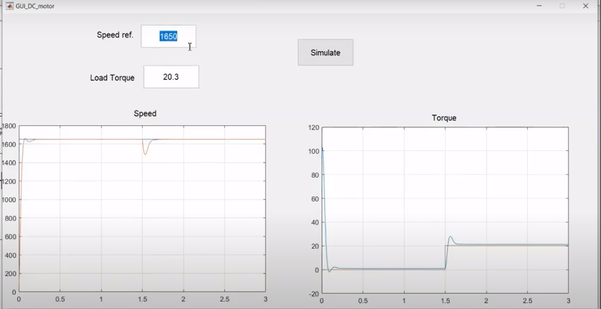Click the 1.5 tick on Speed x-axis

142,299
